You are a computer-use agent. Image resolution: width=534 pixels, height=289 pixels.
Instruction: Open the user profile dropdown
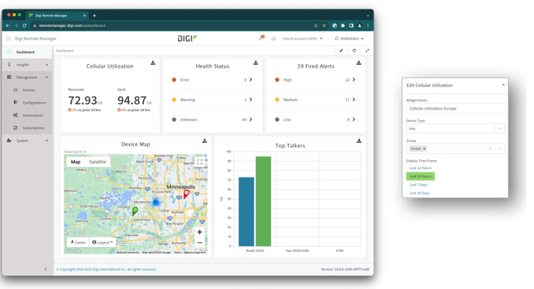tap(350, 39)
